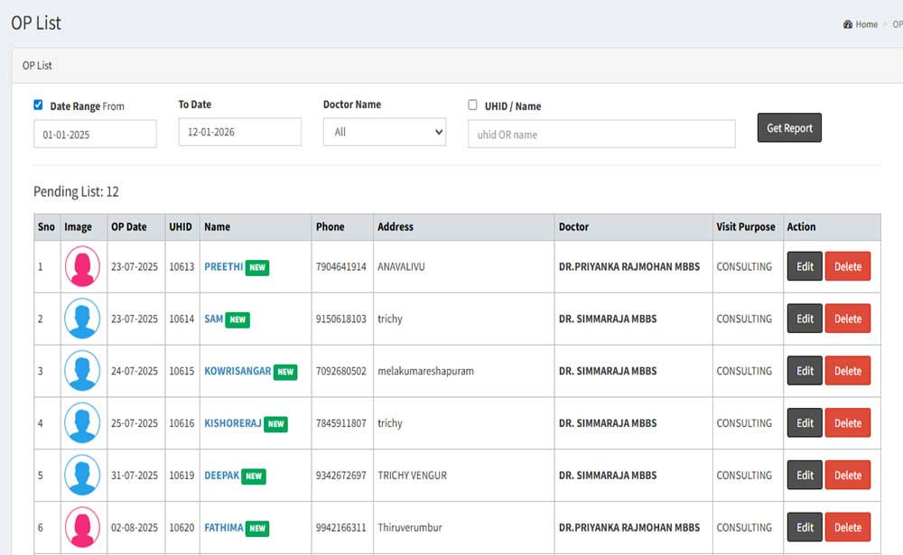Image resolution: width=903 pixels, height=555 pixels.
Task: Click Sam's blue male avatar icon
Action: click(x=82, y=319)
